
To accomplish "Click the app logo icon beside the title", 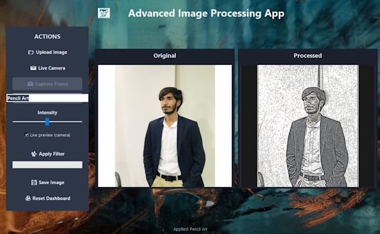I will tap(104, 13).
